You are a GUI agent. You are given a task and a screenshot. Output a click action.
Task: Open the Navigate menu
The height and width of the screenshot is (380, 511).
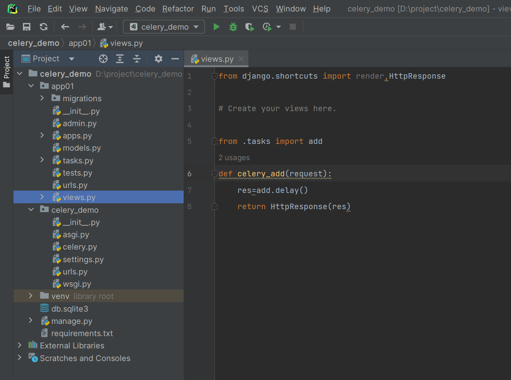[111, 9]
